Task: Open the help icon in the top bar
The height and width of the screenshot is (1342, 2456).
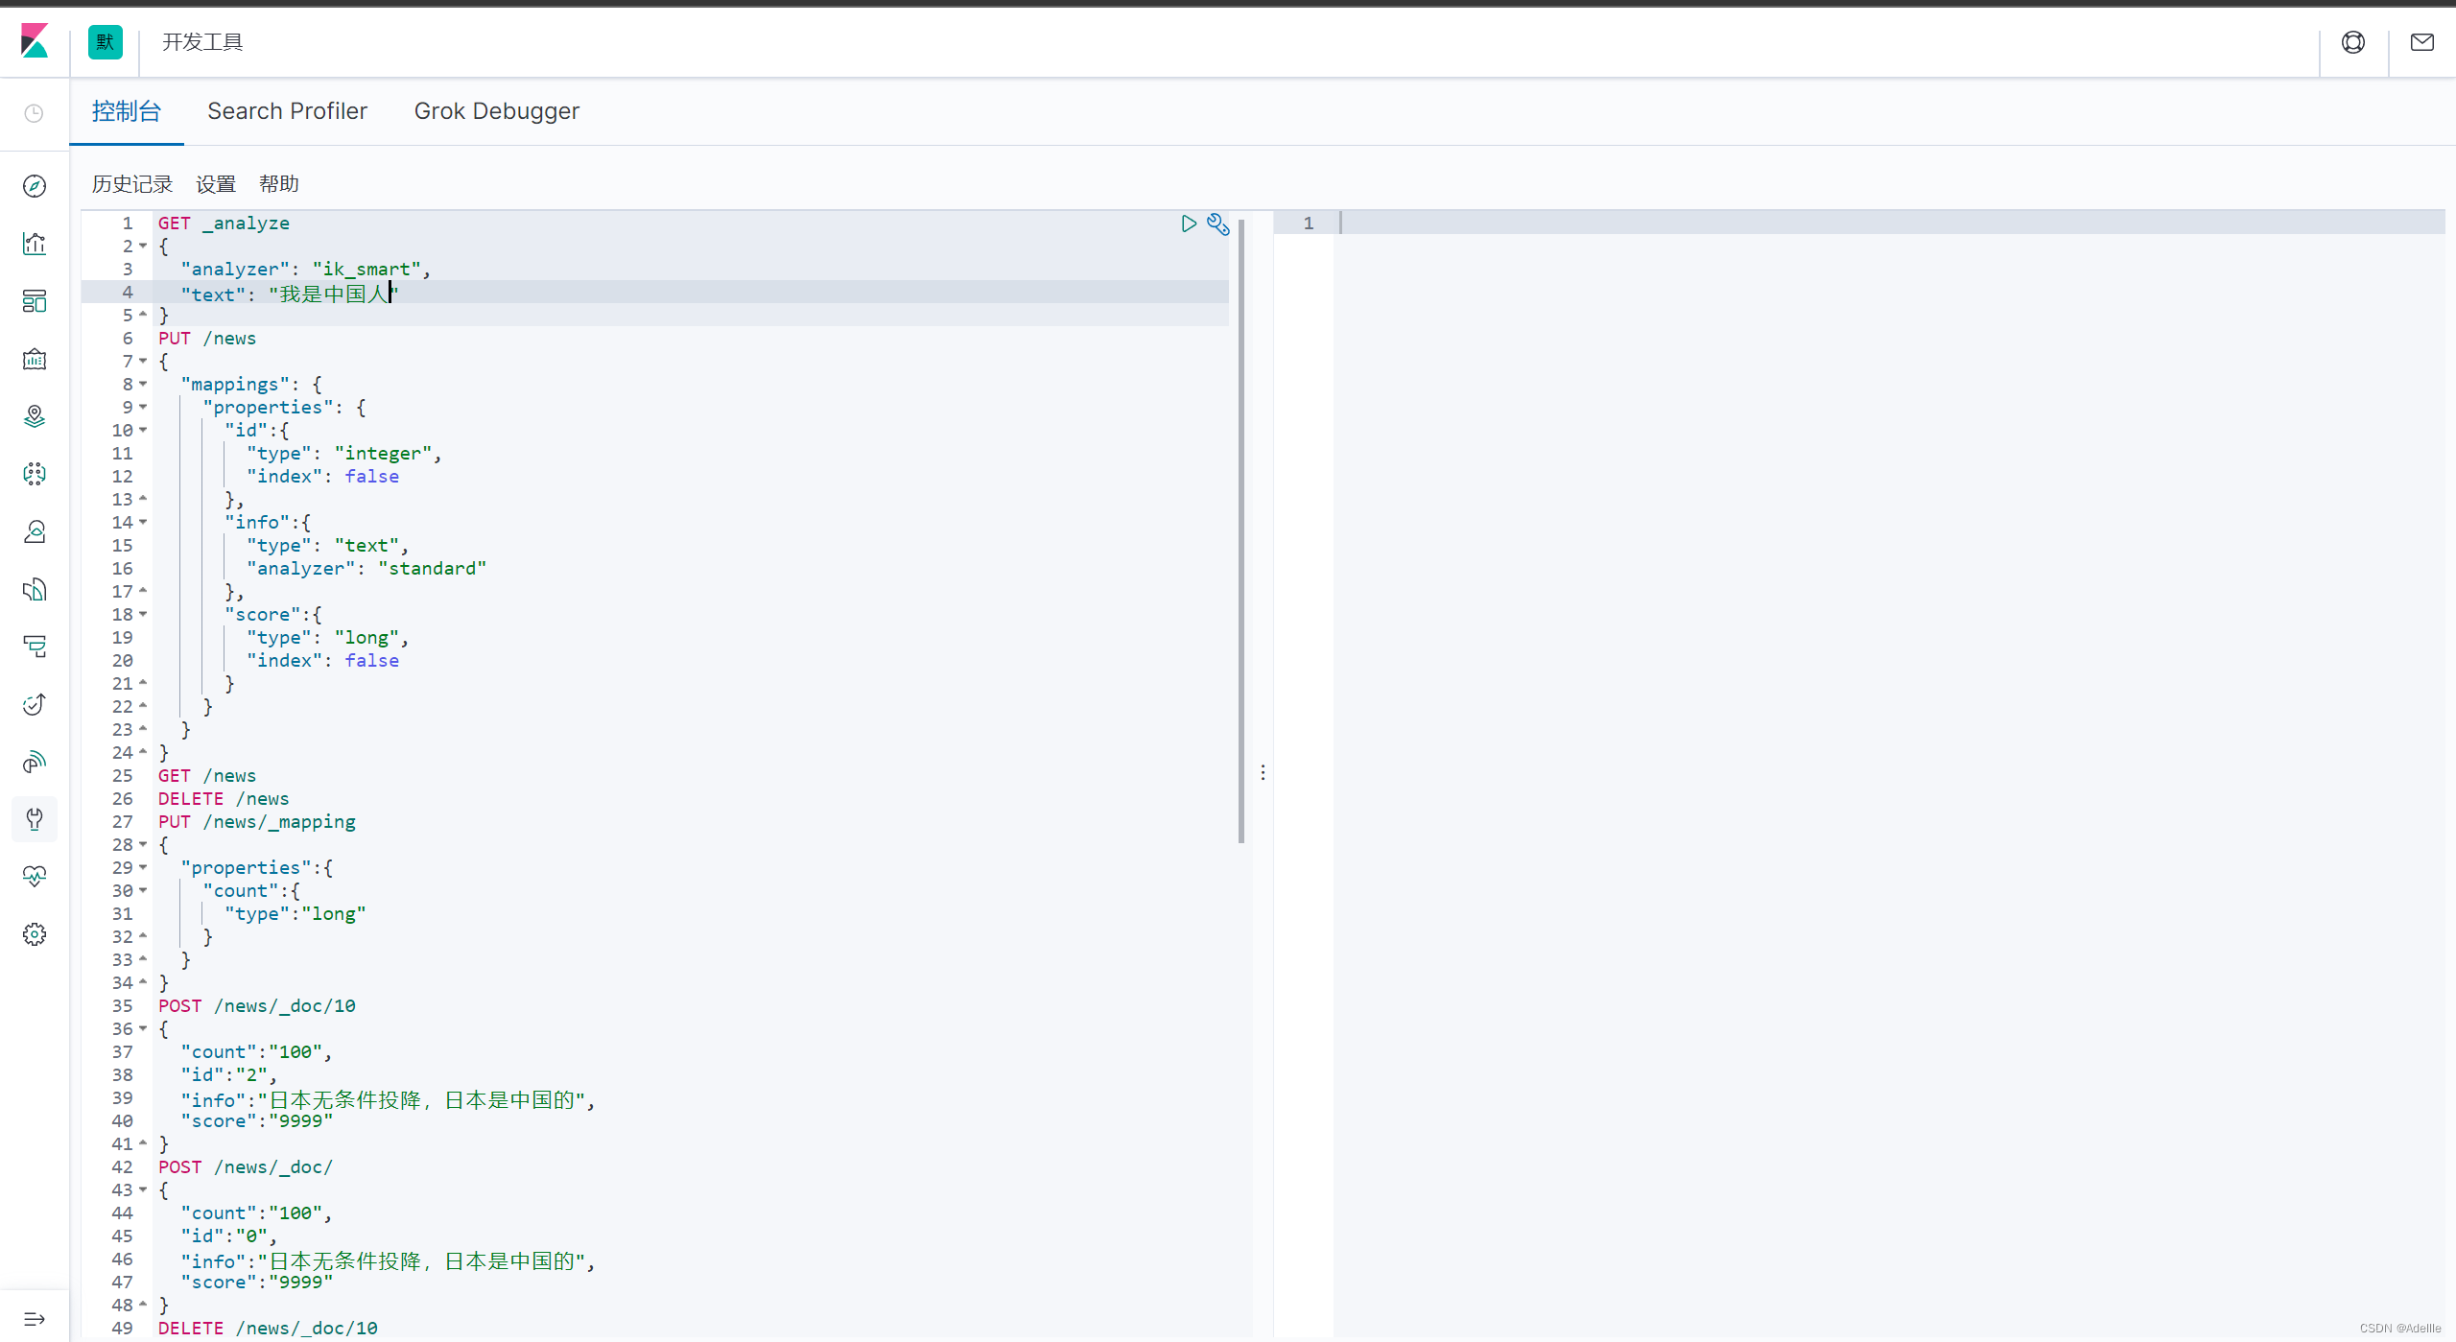Action: coord(2354,42)
